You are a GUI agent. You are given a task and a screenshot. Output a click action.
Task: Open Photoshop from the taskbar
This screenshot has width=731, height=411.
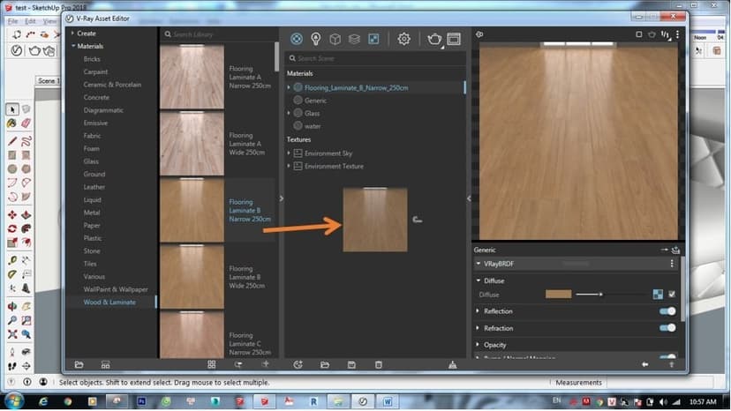click(141, 401)
